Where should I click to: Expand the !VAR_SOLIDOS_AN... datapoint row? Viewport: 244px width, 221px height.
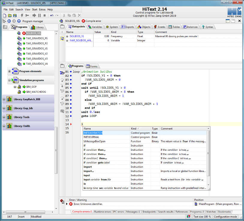point(67,40)
